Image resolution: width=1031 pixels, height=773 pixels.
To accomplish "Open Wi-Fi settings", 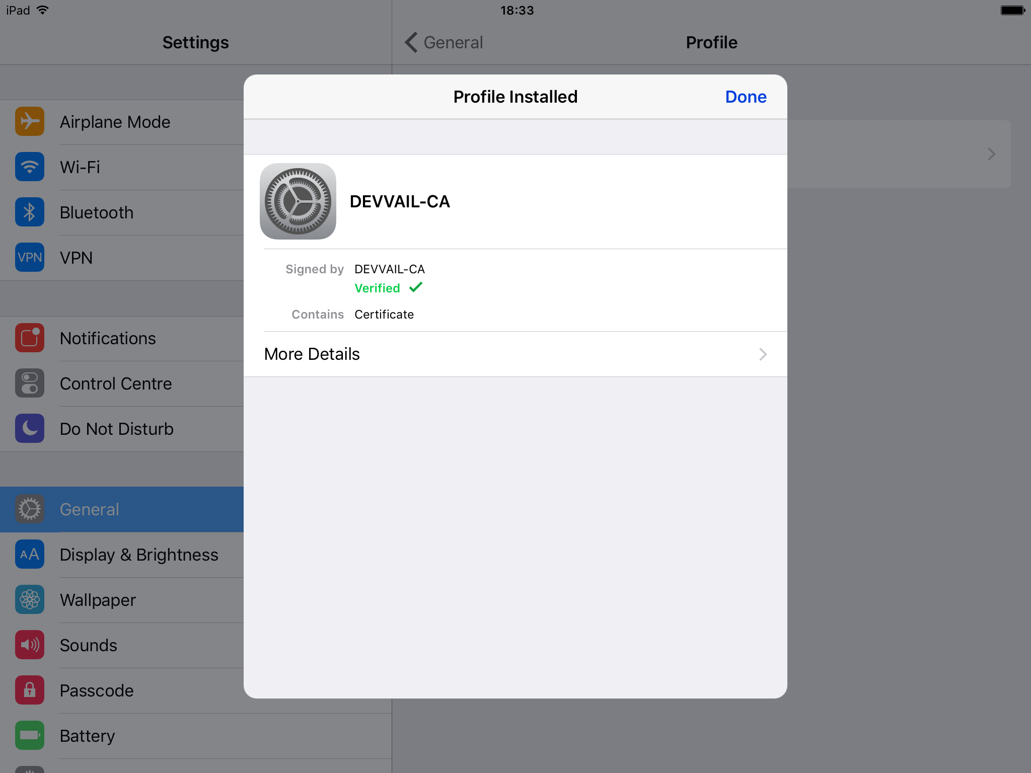I will click(122, 168).
